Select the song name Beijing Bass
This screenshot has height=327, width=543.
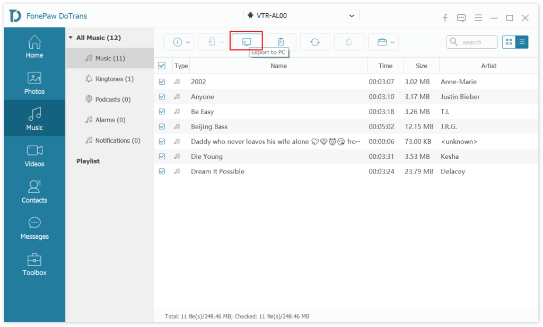point(209,126)
